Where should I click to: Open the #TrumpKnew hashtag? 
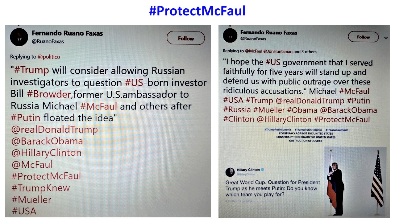tap(41, 188)
